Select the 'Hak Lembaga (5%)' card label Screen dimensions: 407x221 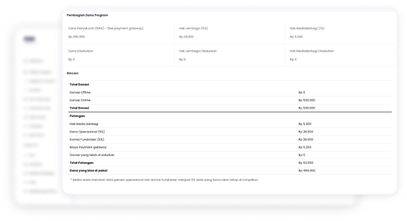[x=193, y=29]
